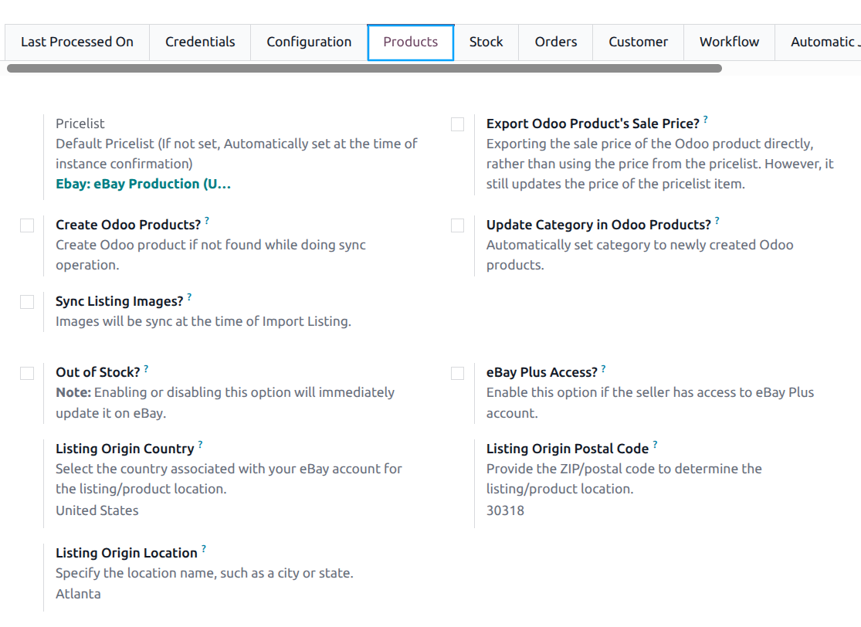Open the Credentials tab

pyautogui.click(x=200, y=42)
